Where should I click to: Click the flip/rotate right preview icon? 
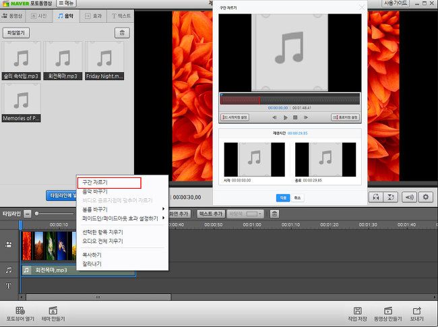(390, 197)
